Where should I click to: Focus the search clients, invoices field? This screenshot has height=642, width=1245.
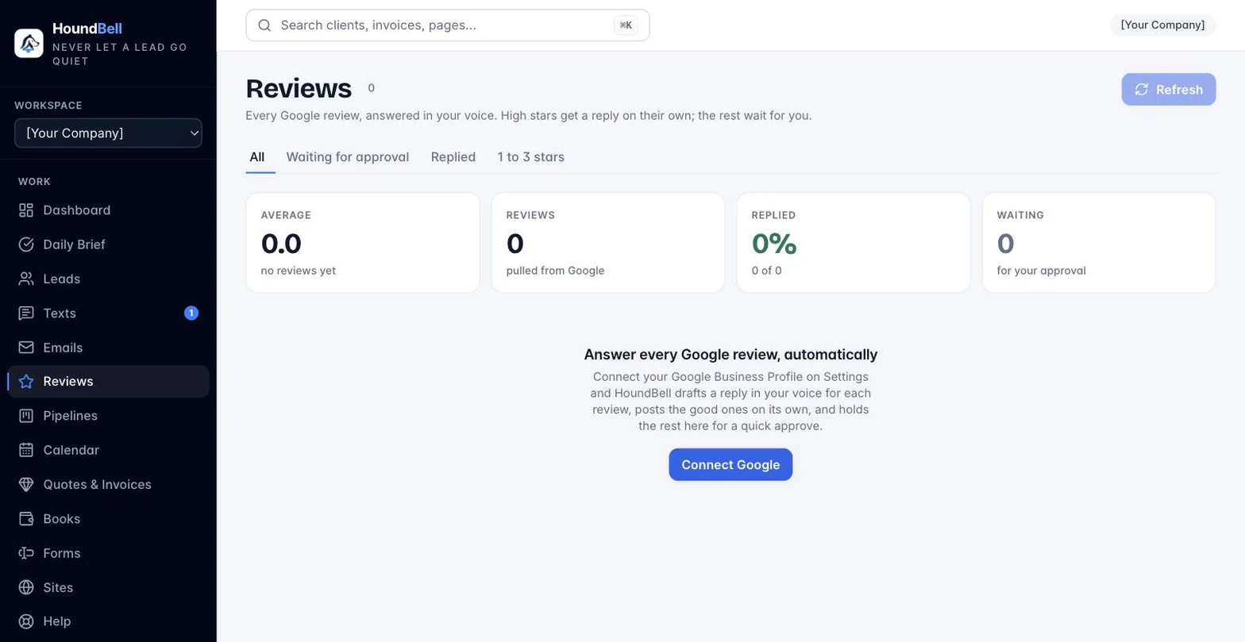[x=448, y=25]
